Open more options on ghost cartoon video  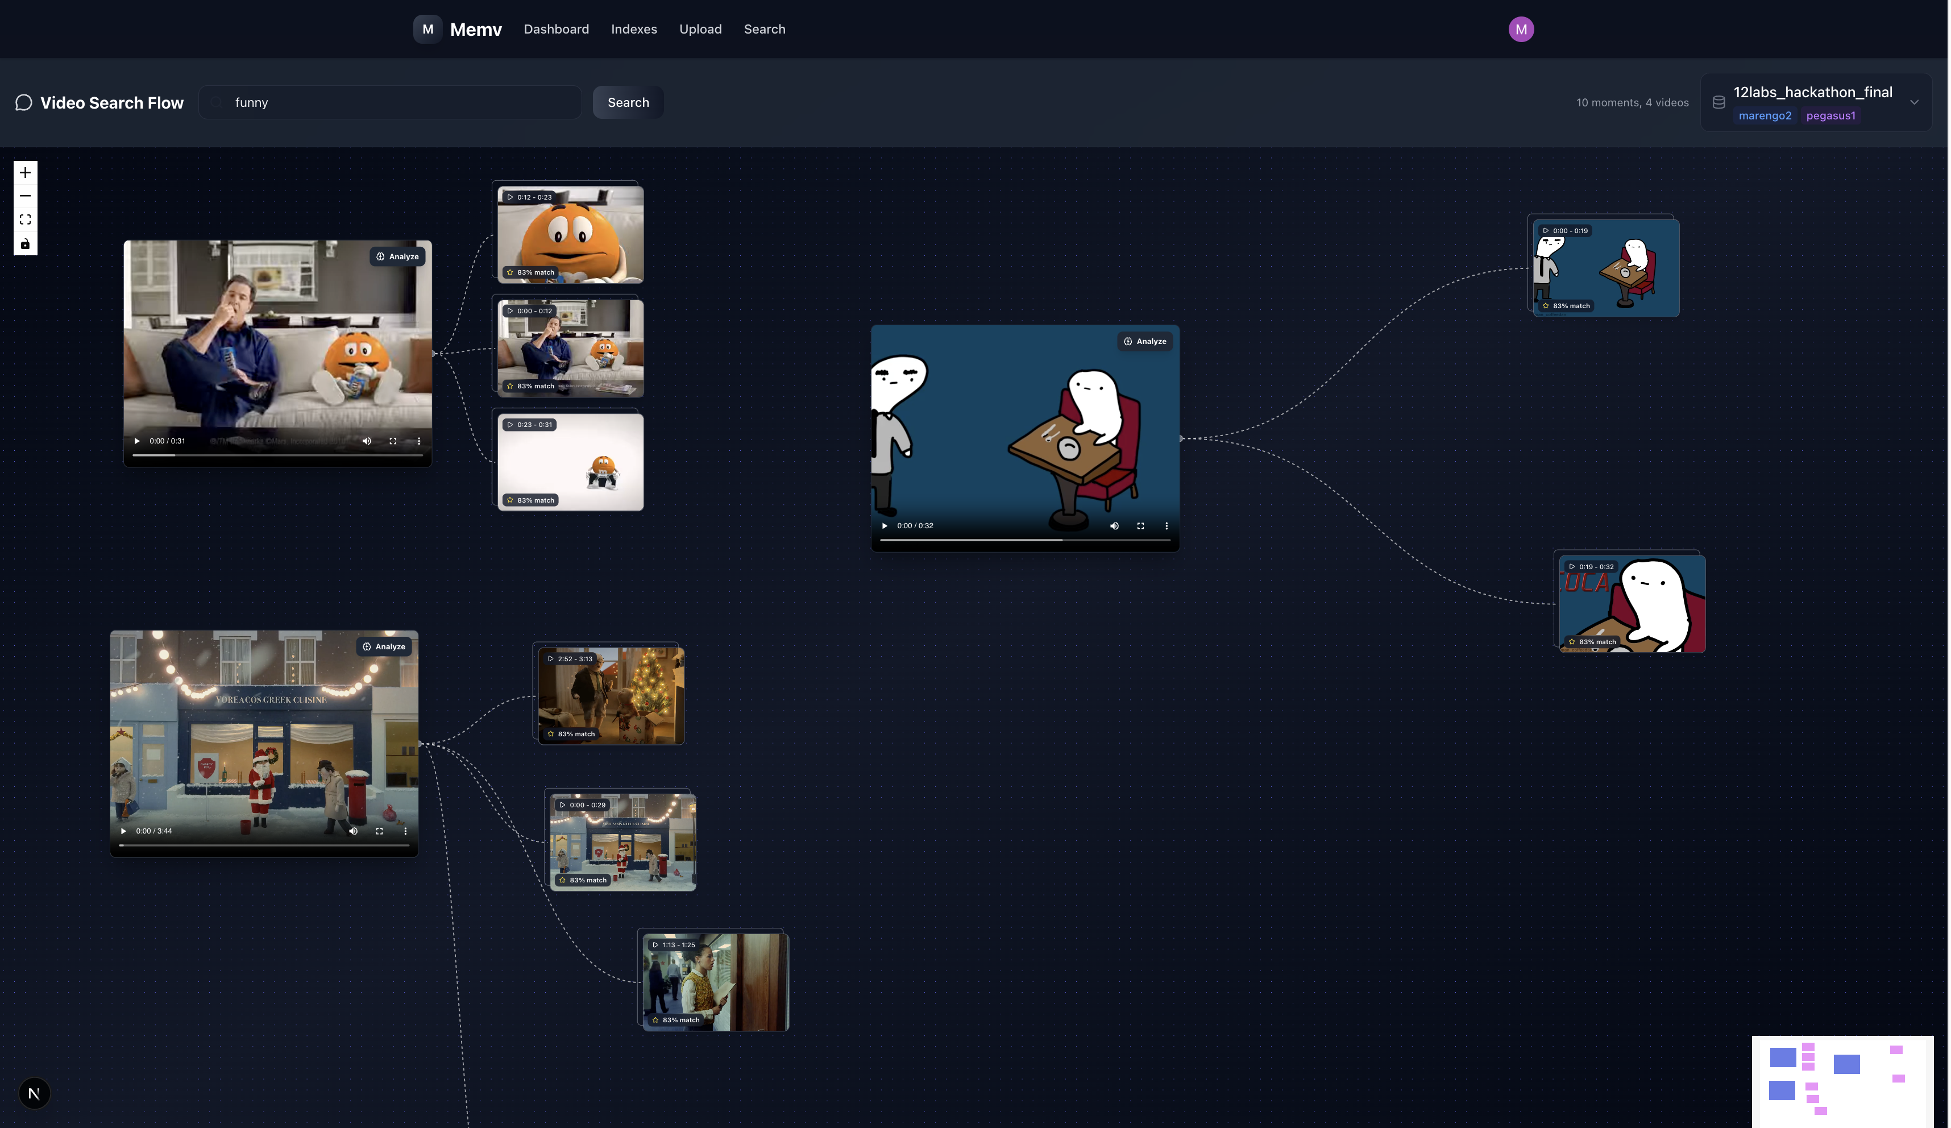(x=1166, y=526)
